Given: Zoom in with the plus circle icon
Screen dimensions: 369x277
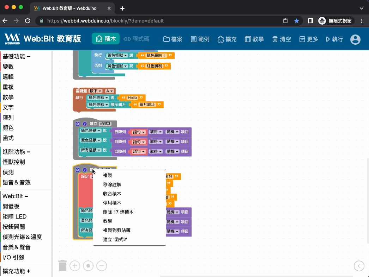Looking at the screenshot, I should pos(75,266).
